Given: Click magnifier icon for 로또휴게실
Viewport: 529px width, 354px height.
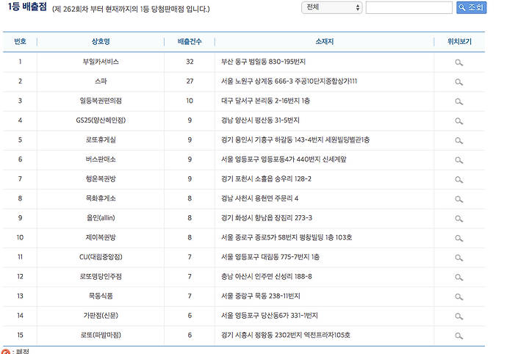Looking at the screenshot, I should (x=458, y=140).
